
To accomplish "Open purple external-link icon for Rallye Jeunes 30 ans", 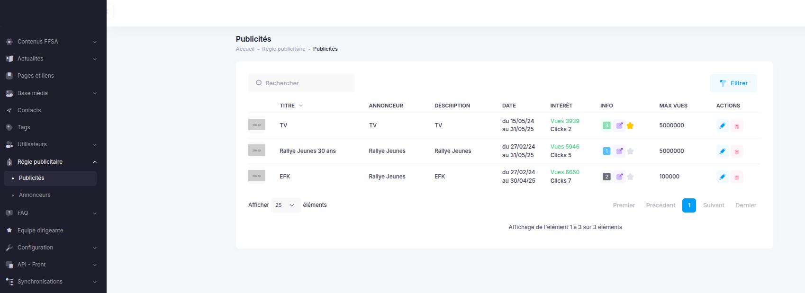I will [619, 151].
